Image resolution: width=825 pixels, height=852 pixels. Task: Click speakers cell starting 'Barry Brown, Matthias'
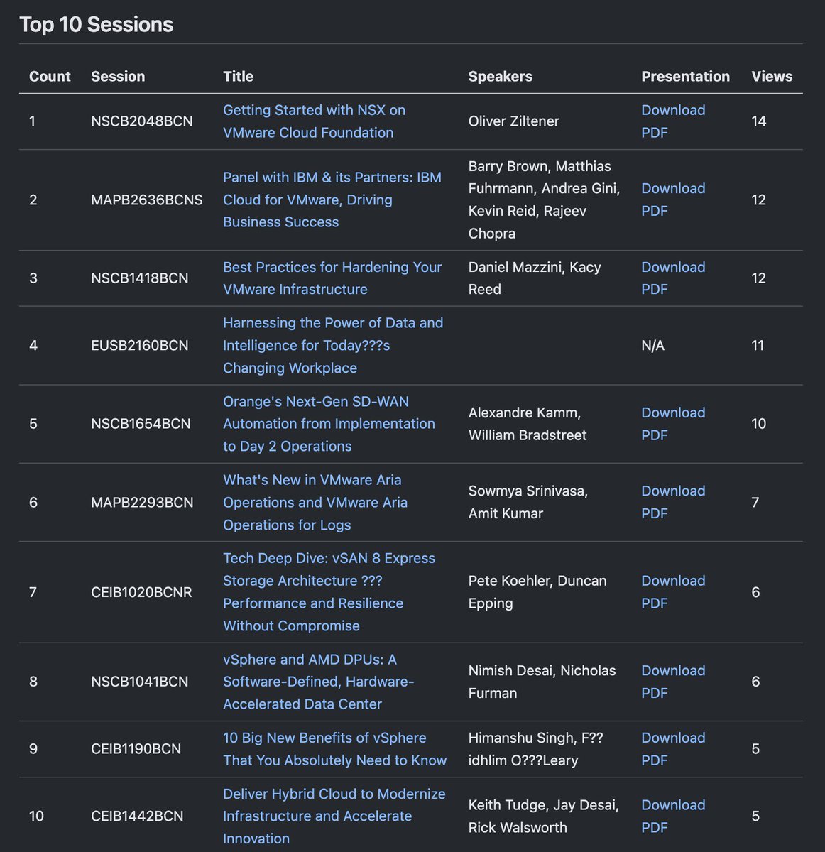pos(545,200)
